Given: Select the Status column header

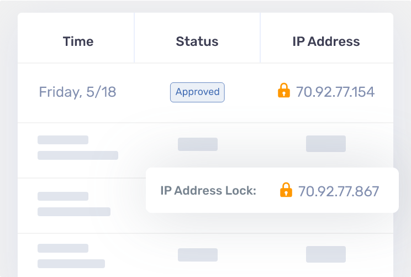Looking at the screenshot, I should 197,41.
